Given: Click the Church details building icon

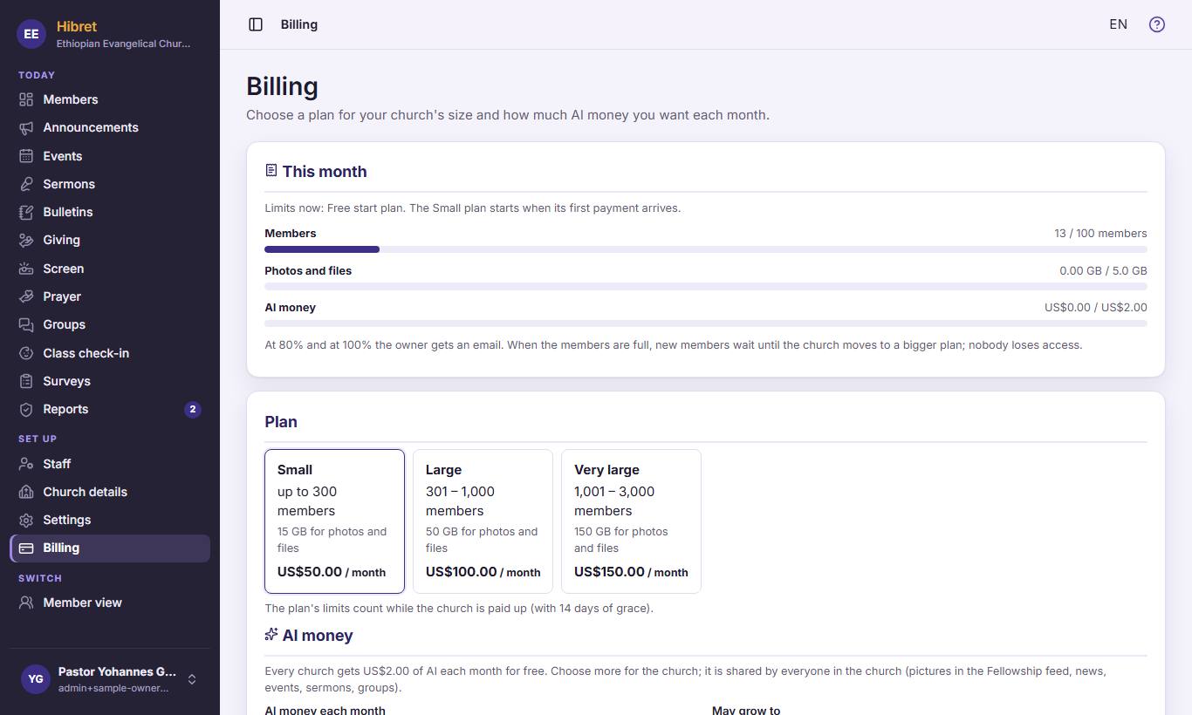Looking at the screenshot, I should pyautogui.click(x=26, y=492).
